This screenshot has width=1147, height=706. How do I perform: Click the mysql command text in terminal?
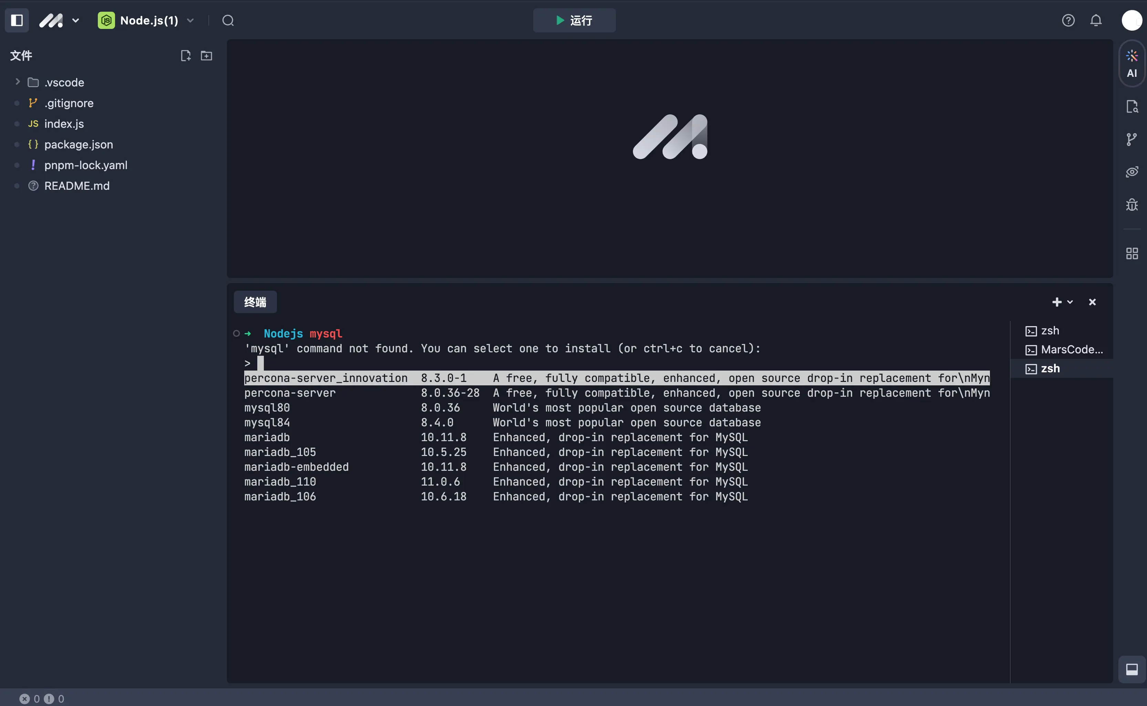click(325, 333)
